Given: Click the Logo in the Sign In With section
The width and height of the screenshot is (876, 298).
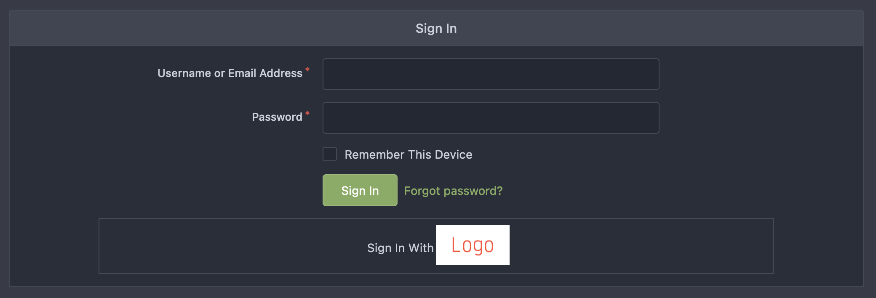Looking at the screenshot, I should click(x=472, y=245).
